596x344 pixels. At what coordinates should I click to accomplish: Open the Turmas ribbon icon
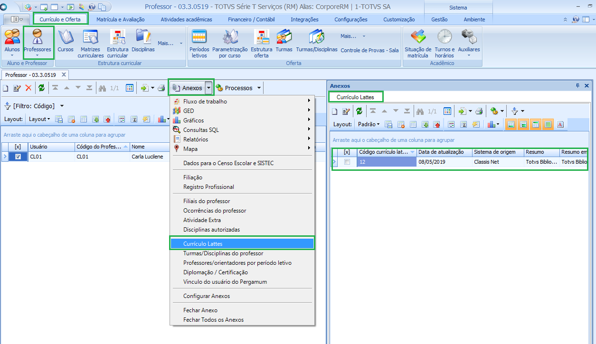[x=284, y=41]
